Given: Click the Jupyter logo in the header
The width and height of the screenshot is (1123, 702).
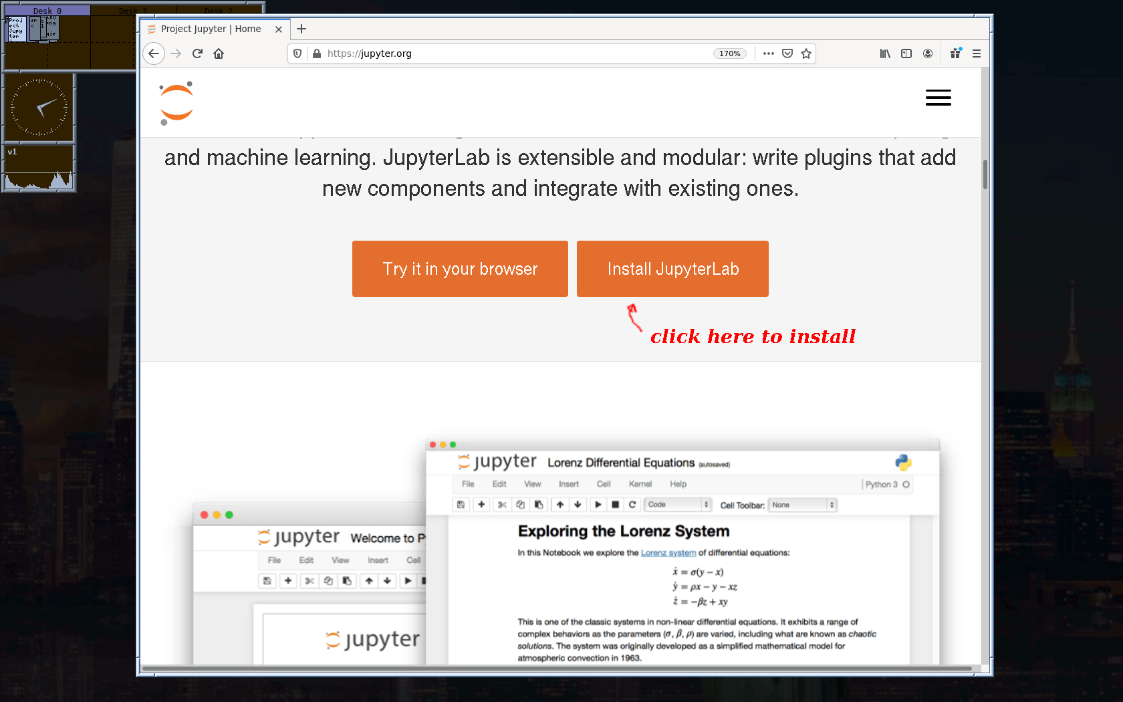Looking at the screenshot, I should (x=176, y=103).
